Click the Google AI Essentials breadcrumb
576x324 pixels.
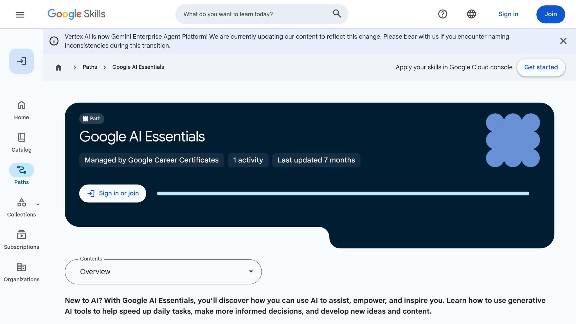138,67
